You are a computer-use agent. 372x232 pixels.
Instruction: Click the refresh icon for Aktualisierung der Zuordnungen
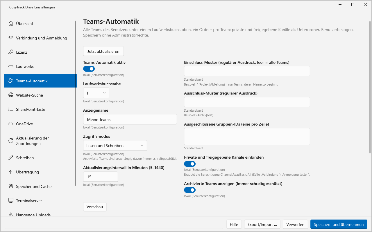coord(11,141)
